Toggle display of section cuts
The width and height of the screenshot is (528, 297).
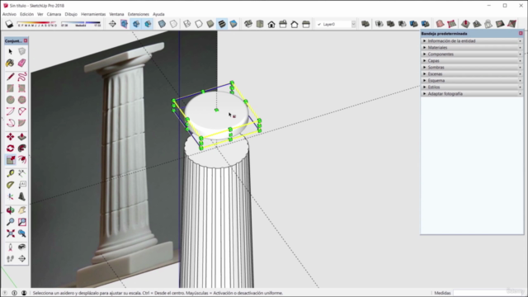tap(136, 24)
